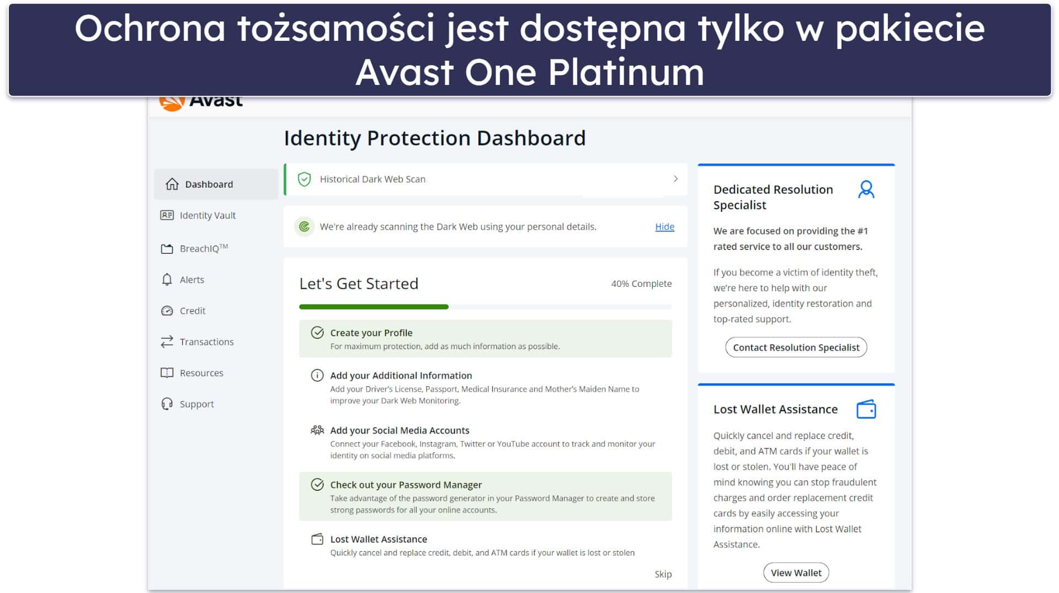Screen dimensions: 1059x593
Task: Open the Dashboard menu item
Action: (x=216, y=184)
